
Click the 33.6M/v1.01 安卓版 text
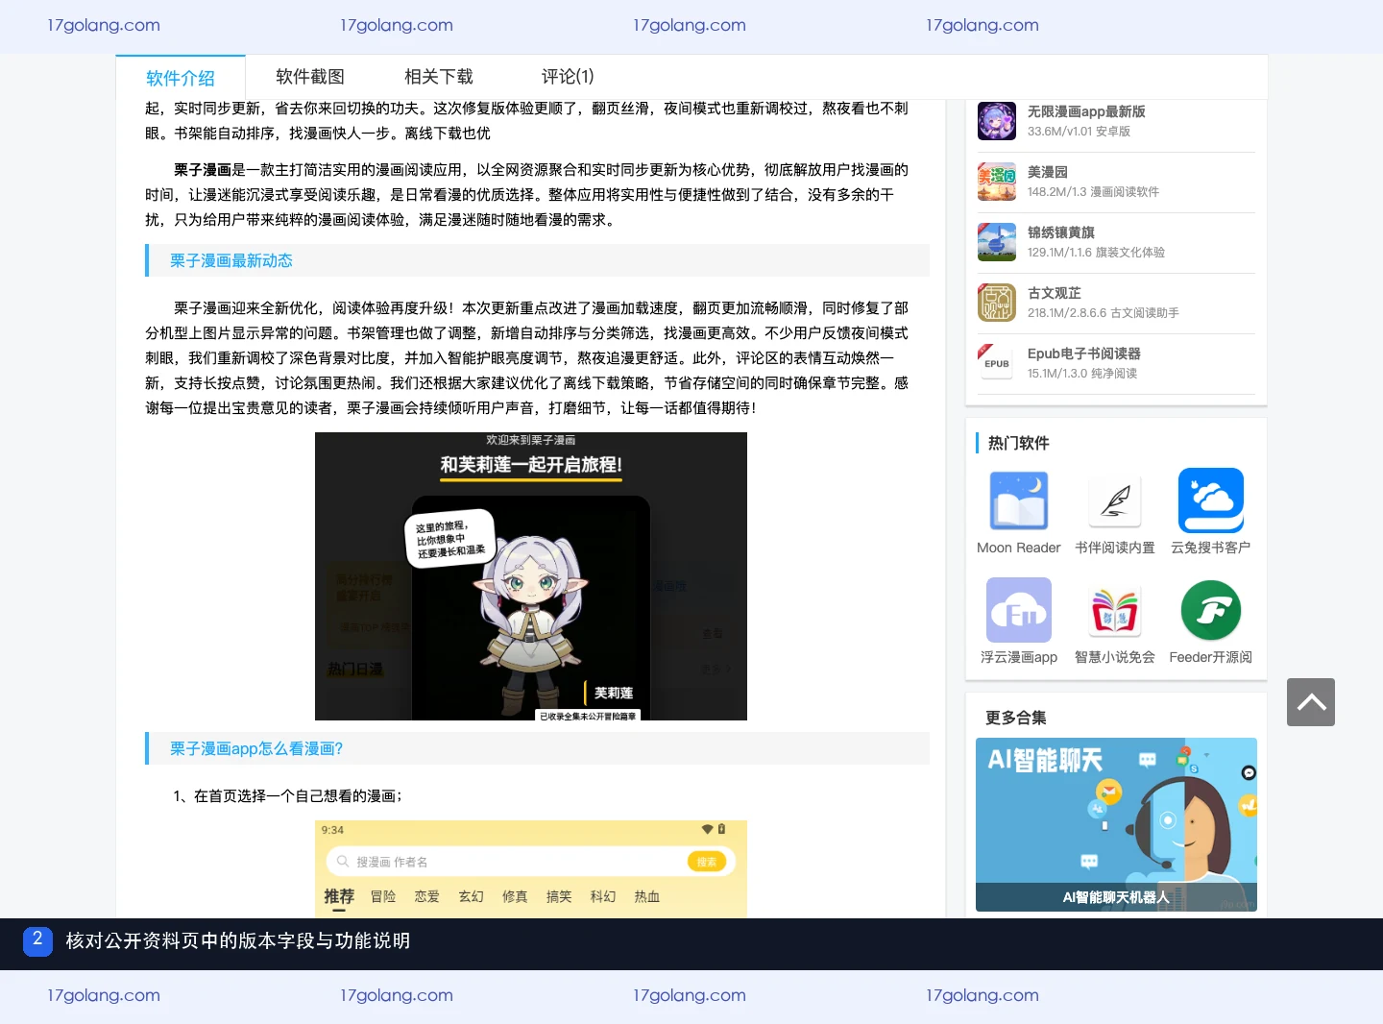coord(1079,132)
